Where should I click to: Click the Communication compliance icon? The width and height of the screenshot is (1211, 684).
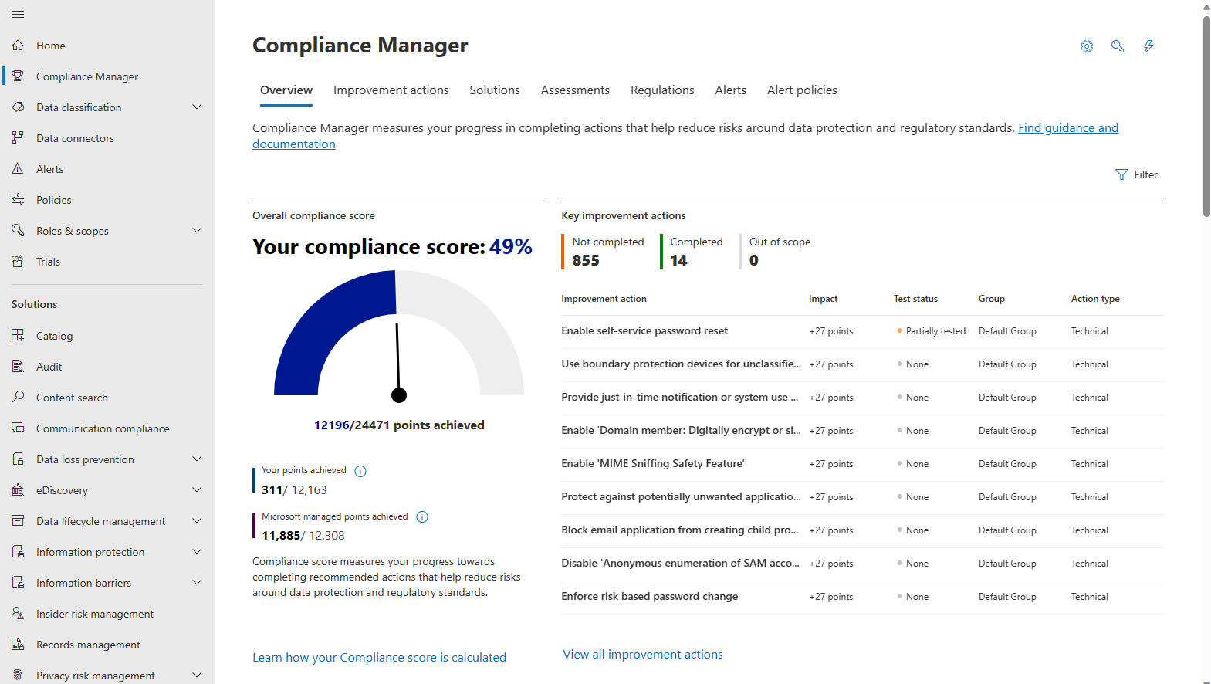[18, 428]
